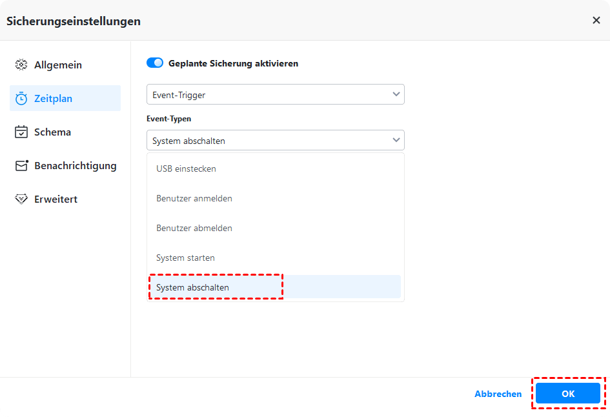Open the Erweitert tab label
610x417 pixels.
(56, 199)
